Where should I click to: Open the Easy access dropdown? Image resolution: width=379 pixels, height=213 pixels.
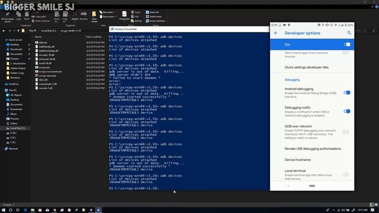108,17
